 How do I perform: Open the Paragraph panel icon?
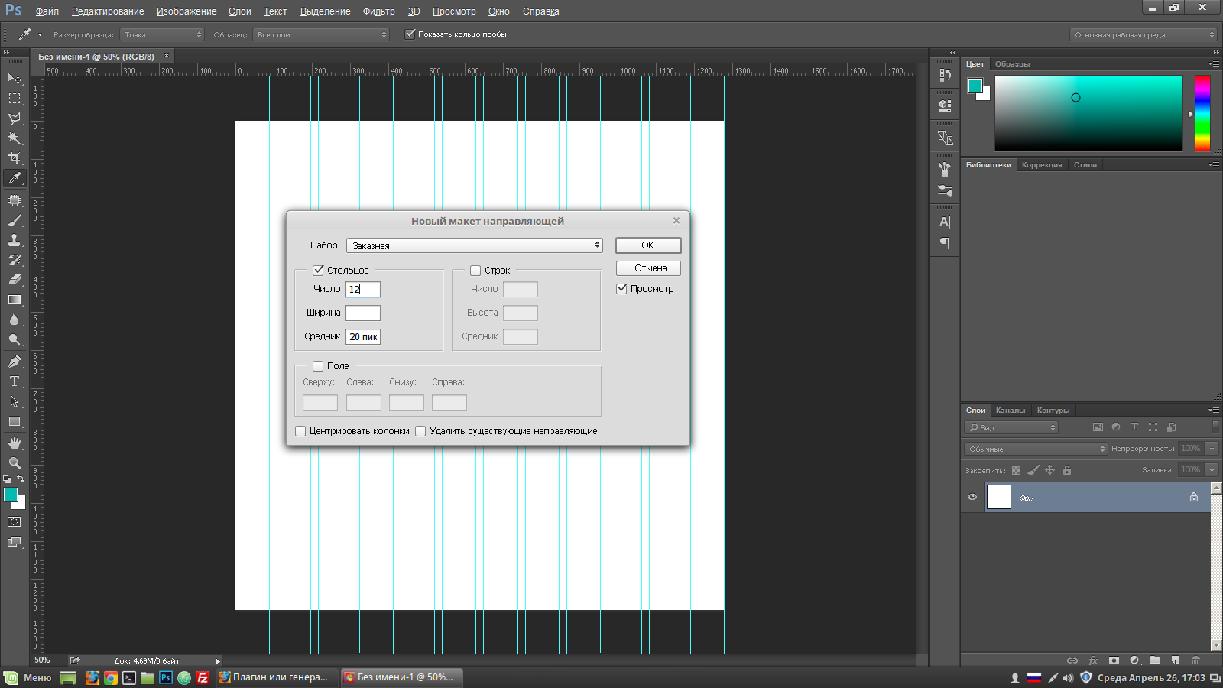[x=945, y=243]
